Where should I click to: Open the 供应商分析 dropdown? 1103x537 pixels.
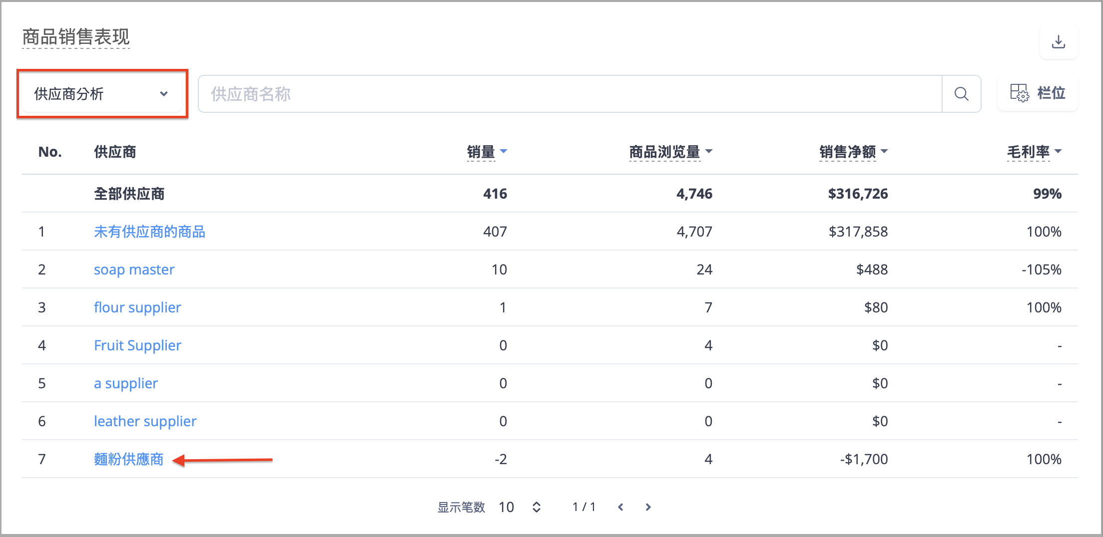point(102,94)
